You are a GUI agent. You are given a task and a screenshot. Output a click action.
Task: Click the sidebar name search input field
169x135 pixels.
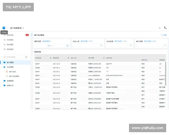tap(14, 57)
